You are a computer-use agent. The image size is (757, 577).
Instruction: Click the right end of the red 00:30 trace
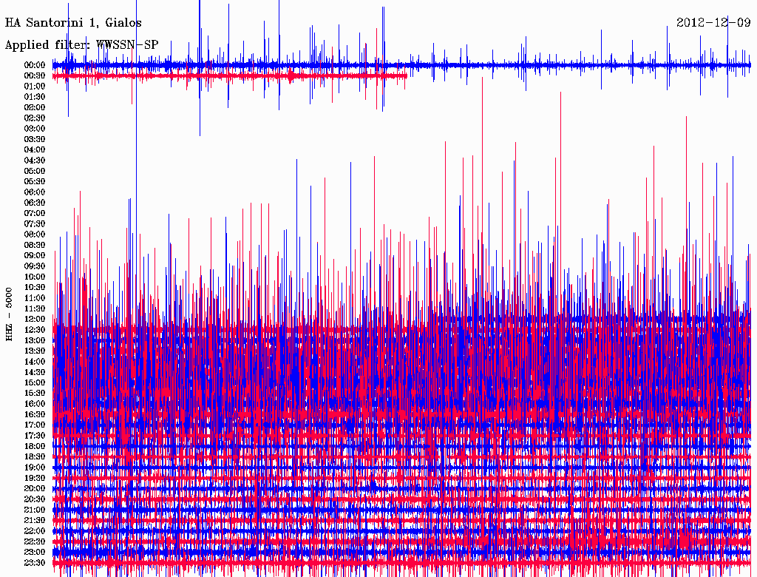406,75
